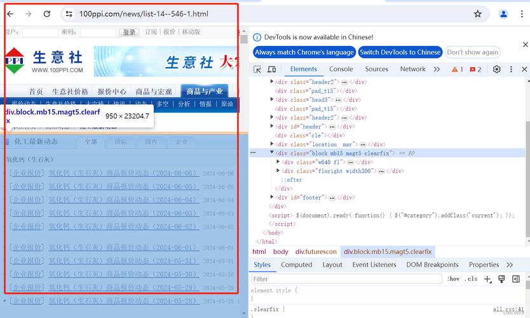This screenshot has width=530, height=318.
Task: Click the password input field
Action: point(98,32)
